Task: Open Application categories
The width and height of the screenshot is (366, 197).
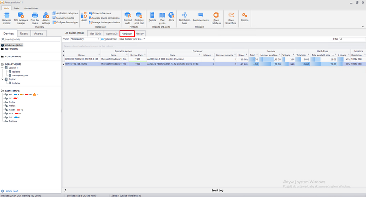Action: point(65,13)
